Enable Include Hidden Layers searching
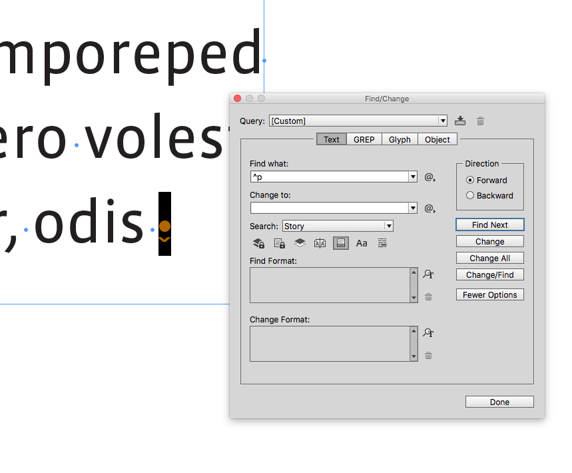 coord(300,243)
